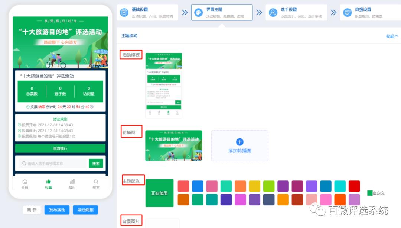Click the carousel image thumbnail in 轮播图

tap(173, 145)
